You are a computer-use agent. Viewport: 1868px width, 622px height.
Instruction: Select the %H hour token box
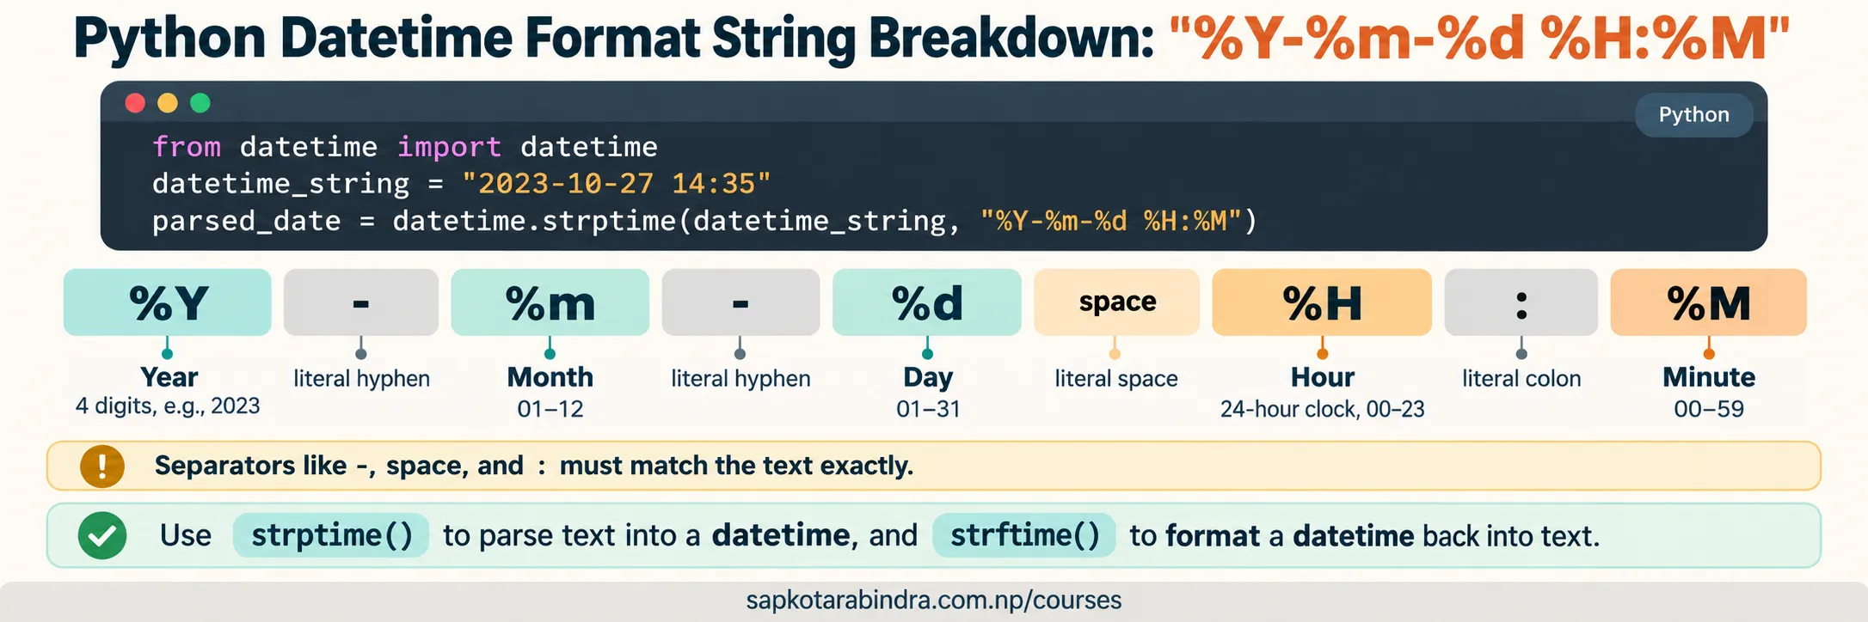tap(1322, 302)
